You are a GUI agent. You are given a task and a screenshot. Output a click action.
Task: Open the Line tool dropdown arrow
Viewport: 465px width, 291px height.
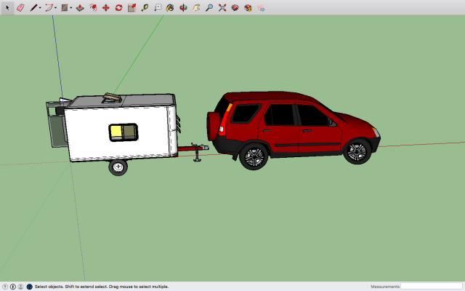click(40, 8)
